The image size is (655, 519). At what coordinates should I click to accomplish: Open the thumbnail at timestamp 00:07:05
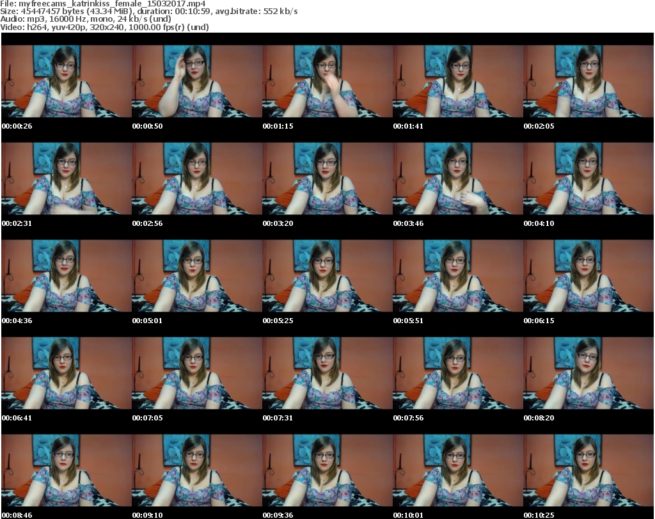click(197, 373)
